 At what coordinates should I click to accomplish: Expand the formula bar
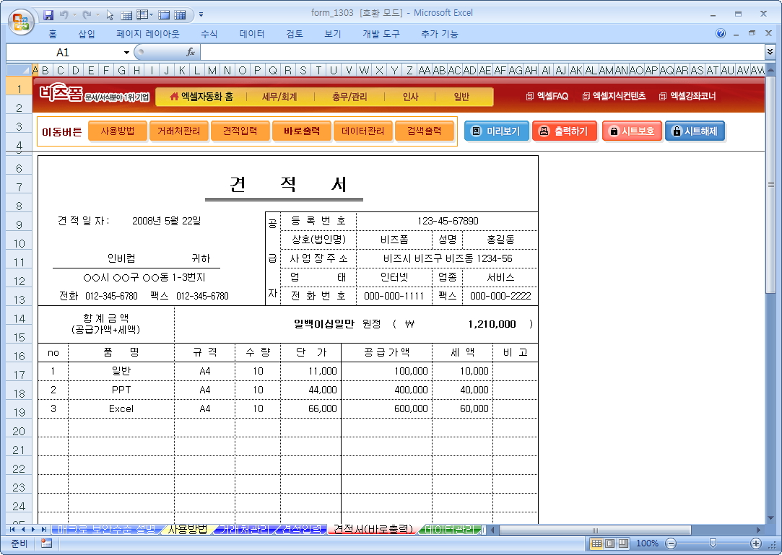[770, 52]
